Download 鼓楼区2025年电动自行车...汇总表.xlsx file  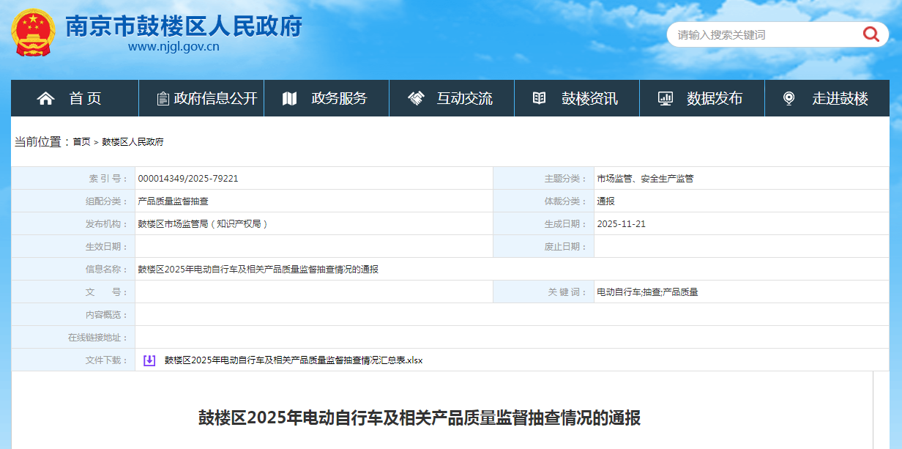(294, 360)
